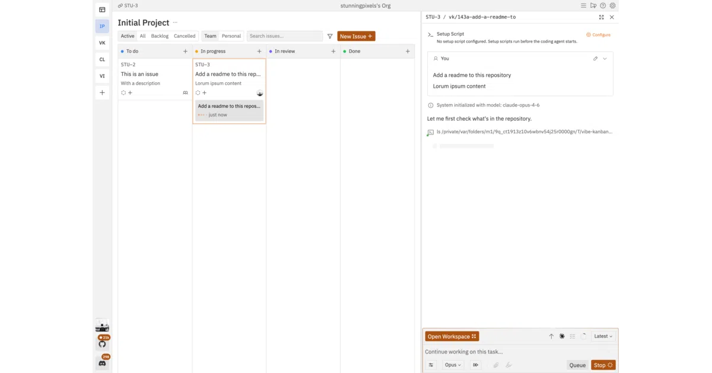Stop the running agent
The height and width of the screenshot is (373, 712).
point(603,365)
